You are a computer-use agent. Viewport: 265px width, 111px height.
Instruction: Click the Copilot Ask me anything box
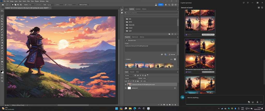point(225,100)
